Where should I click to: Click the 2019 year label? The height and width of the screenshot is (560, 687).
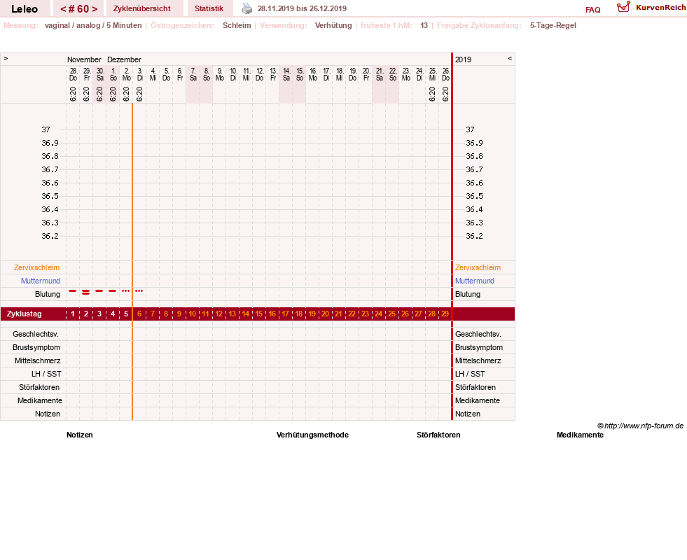pos(463,59)
